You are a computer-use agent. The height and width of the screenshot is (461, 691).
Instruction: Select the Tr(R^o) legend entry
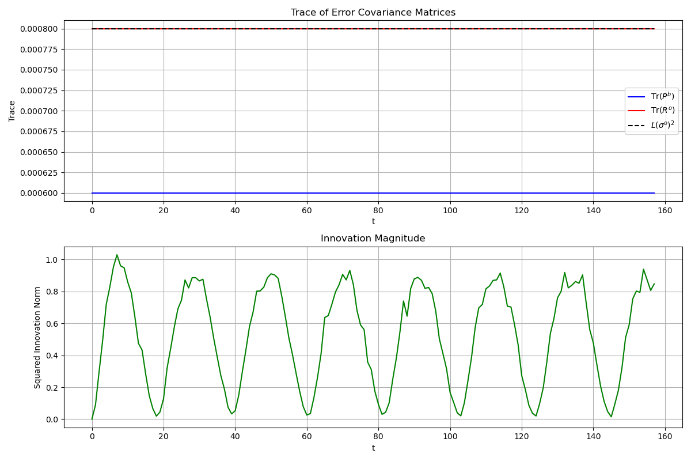click(651, 111)
